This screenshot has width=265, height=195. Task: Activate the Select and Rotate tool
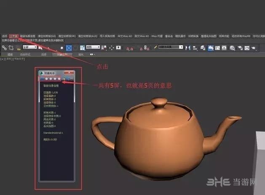tap(75, 48)
